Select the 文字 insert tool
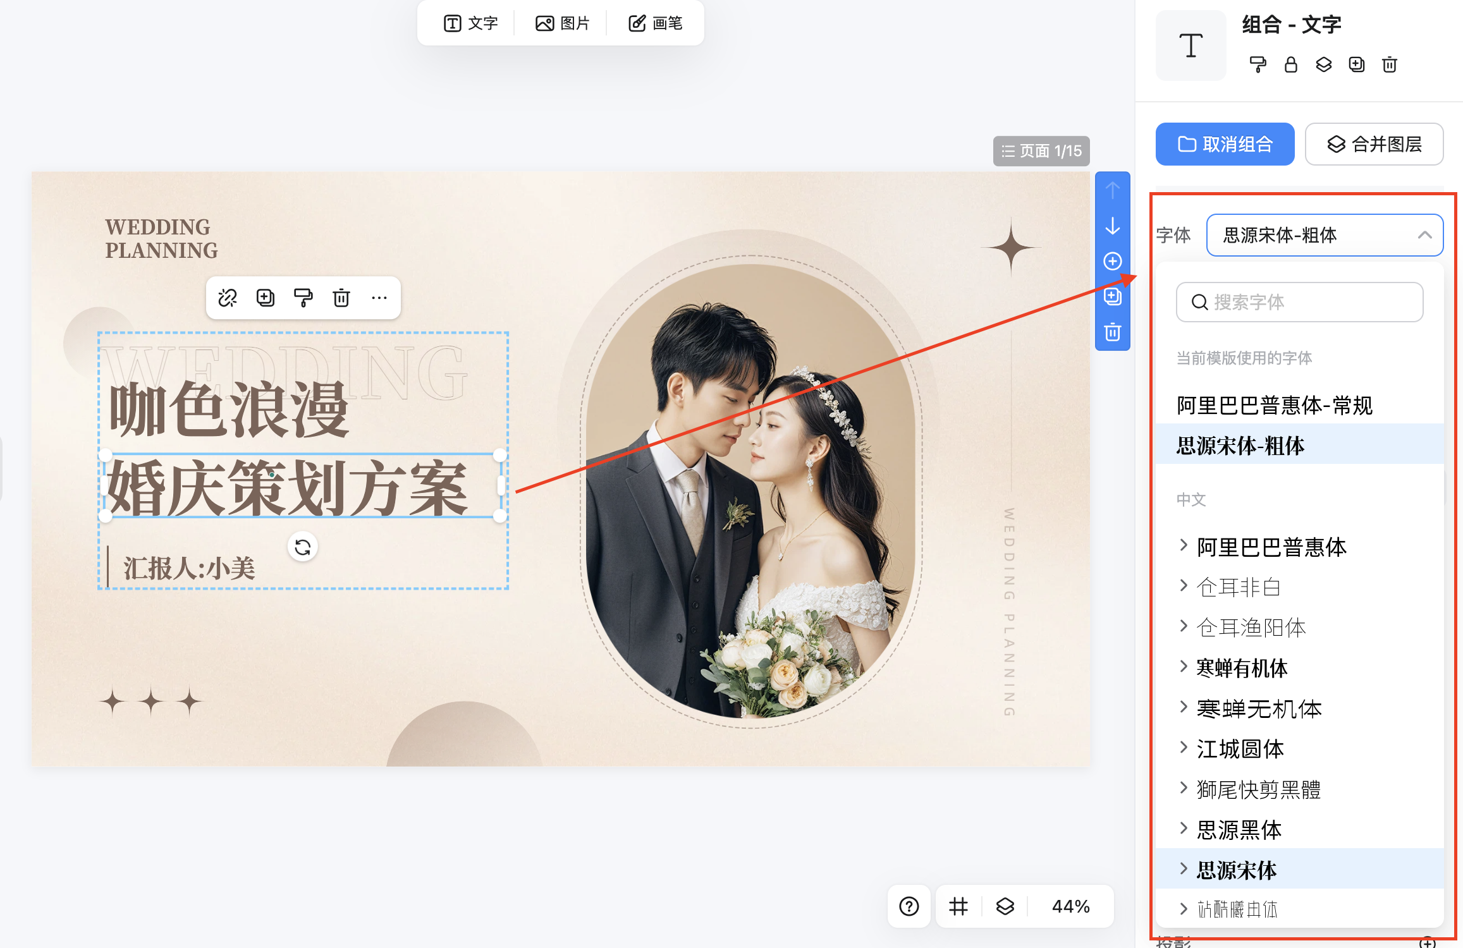 click(x=469, y=23)
